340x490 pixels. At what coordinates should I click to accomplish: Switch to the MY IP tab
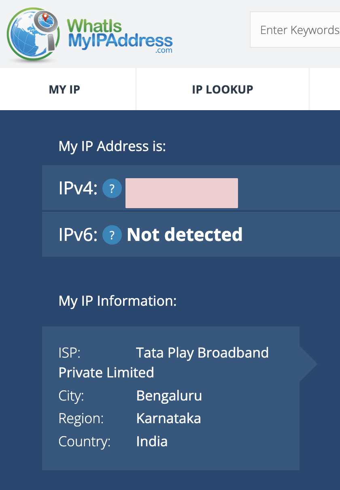click(x=64, y=89)
